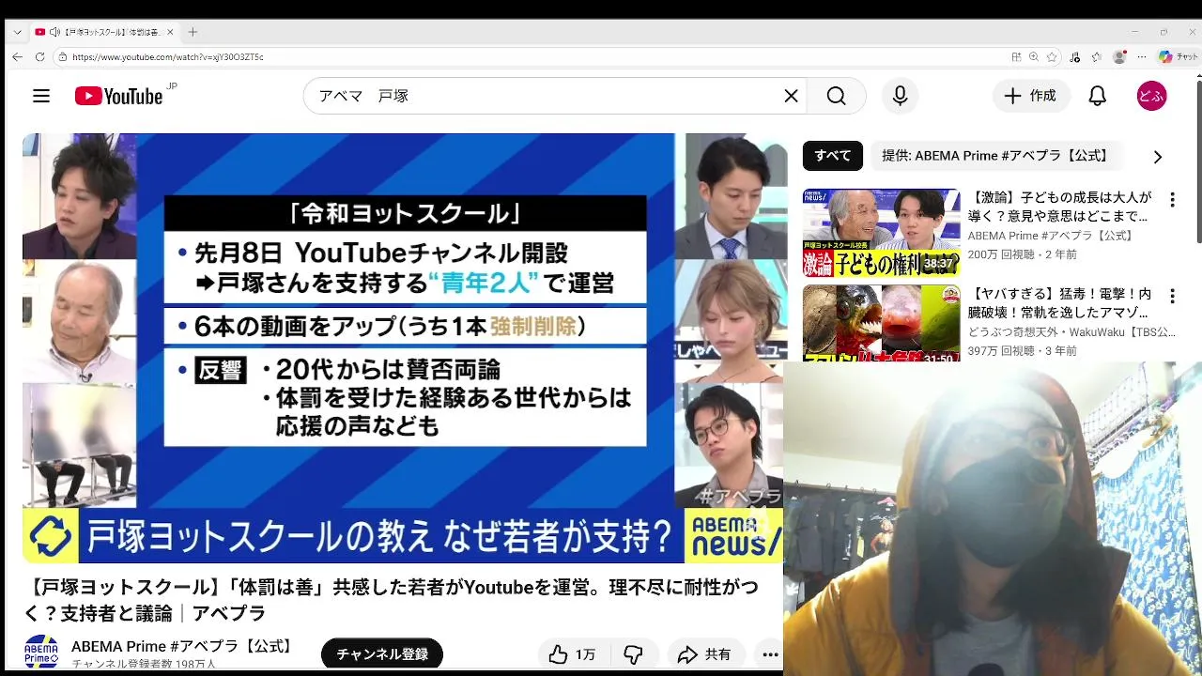The height and width of the screenshot is (676, 1202).
Task: Share the video with 共有 button
Action: tap(705, 654)
